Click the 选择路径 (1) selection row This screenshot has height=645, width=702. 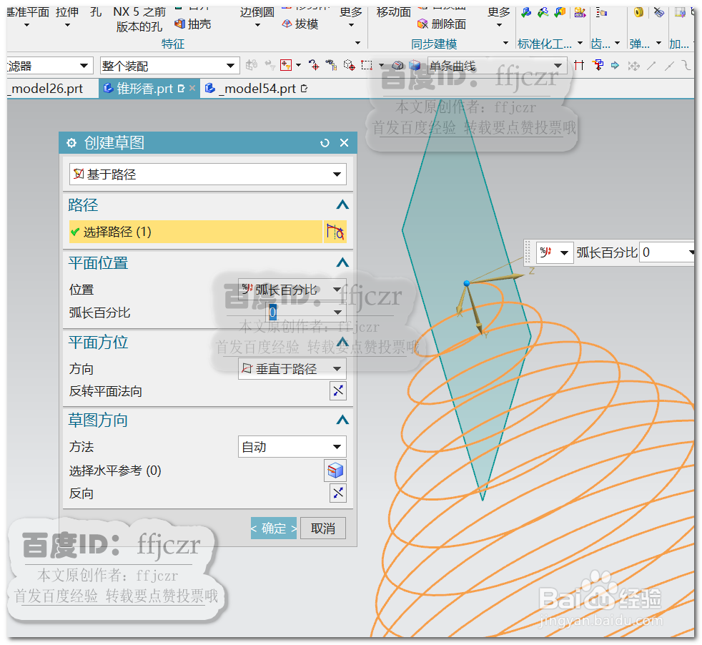coord(196,232)
